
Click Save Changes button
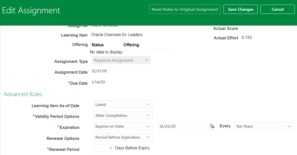(240, 9)
